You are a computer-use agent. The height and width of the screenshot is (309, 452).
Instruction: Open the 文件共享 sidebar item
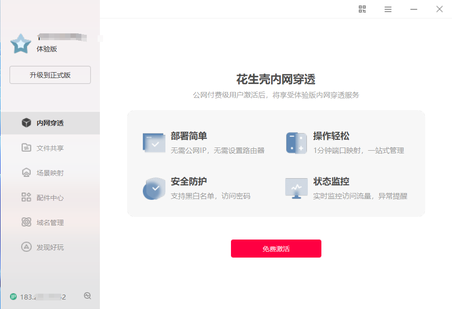tap(50, 148)
